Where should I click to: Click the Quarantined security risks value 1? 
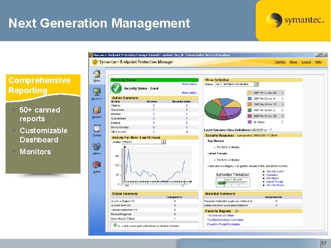pos(187,118)
